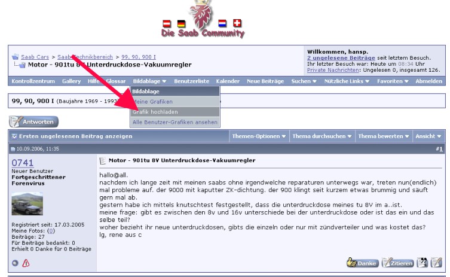
Task: Select Meine Grafiken from the Bildablage menu
Action: (x=175, y=102)
